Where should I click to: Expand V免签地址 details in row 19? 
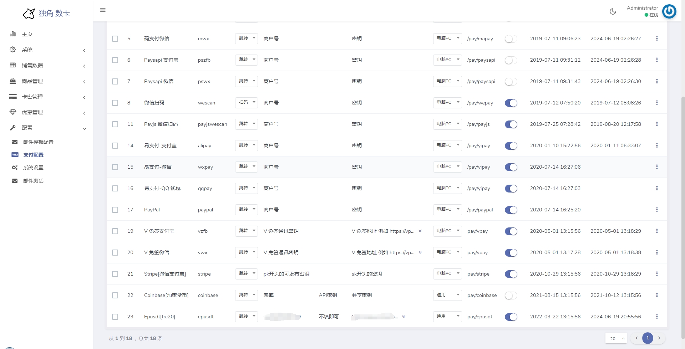click(420, 231)
